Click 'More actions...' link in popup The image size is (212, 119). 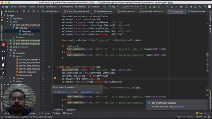click(x=87, y=92)
